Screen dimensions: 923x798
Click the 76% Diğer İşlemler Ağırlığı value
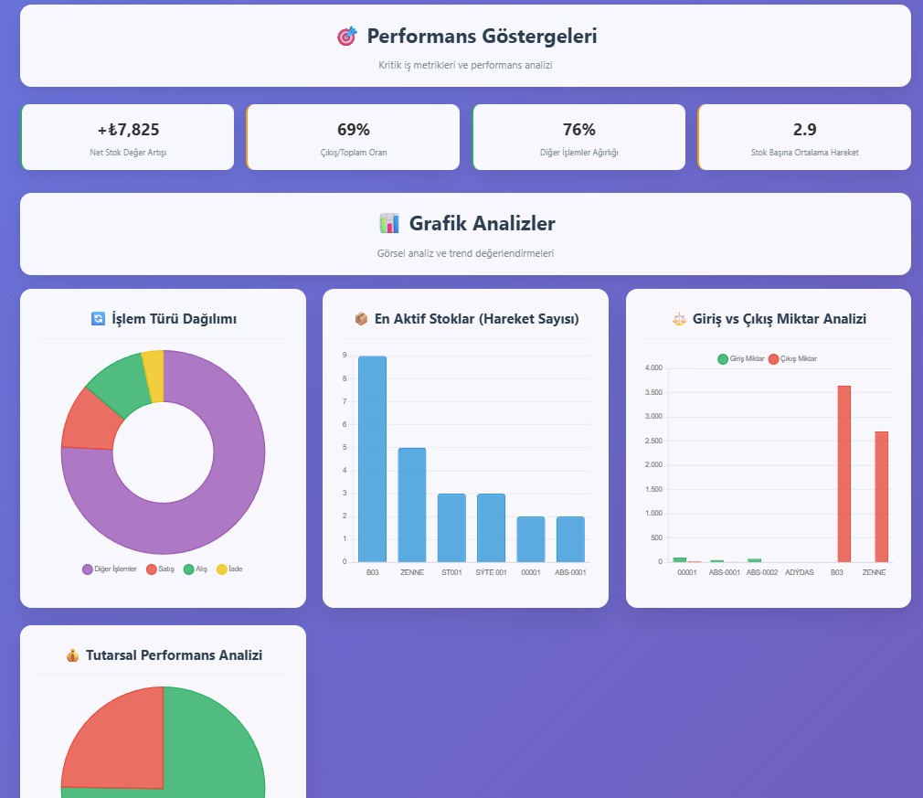(579, 130)
